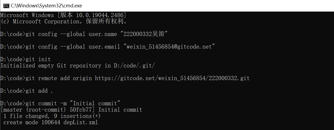This screenshot has width=334, height=130.
Task: Click the Microsoft Windows version line
Action: [x=63, y=15]
